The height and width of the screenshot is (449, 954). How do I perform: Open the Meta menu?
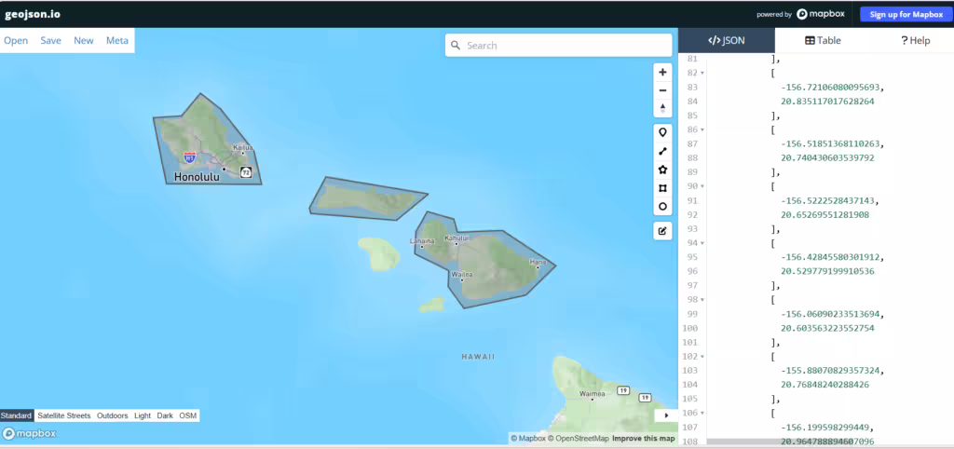pyautogui.click(x=117, y=41)
